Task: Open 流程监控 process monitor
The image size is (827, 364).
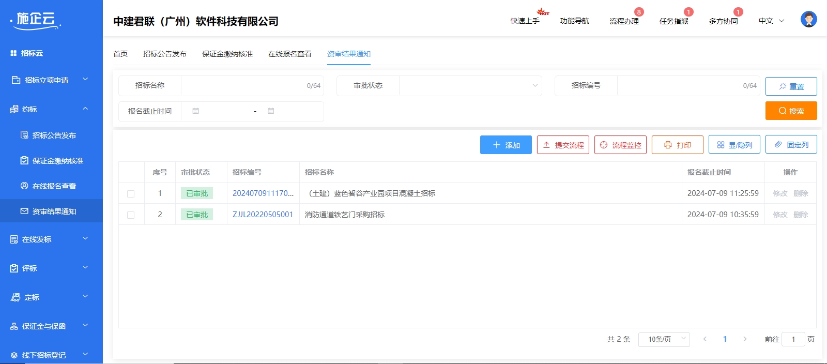Action: coord(620,145)
